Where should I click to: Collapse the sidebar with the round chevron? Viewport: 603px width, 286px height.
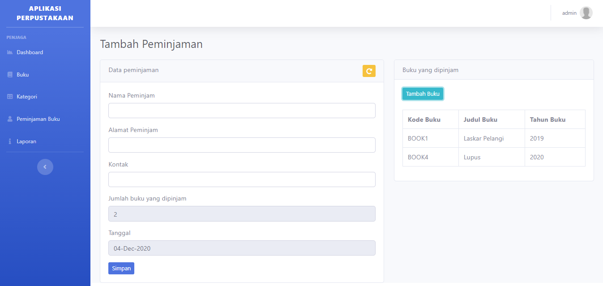(45, 167)
